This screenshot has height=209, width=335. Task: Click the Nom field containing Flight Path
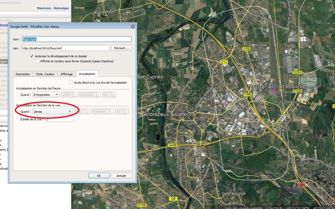[x=77, y=39]
